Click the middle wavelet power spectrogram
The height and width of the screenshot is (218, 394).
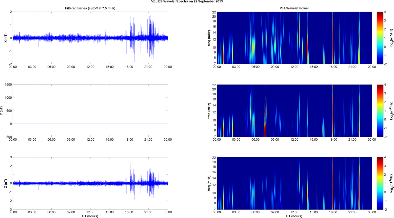pyautogui.click(x=294, y=111)
